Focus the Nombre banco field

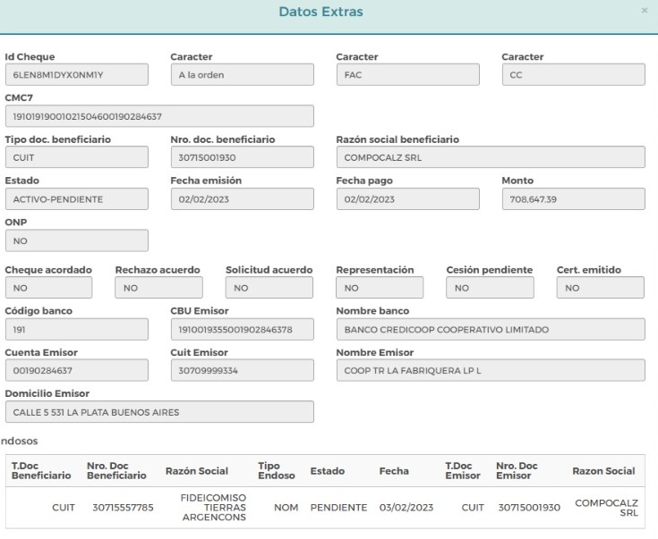click(x=491, y=329)
